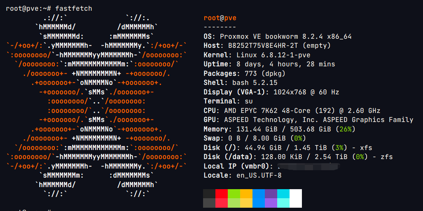Click the Terminal line showing su

coord(228,101)
